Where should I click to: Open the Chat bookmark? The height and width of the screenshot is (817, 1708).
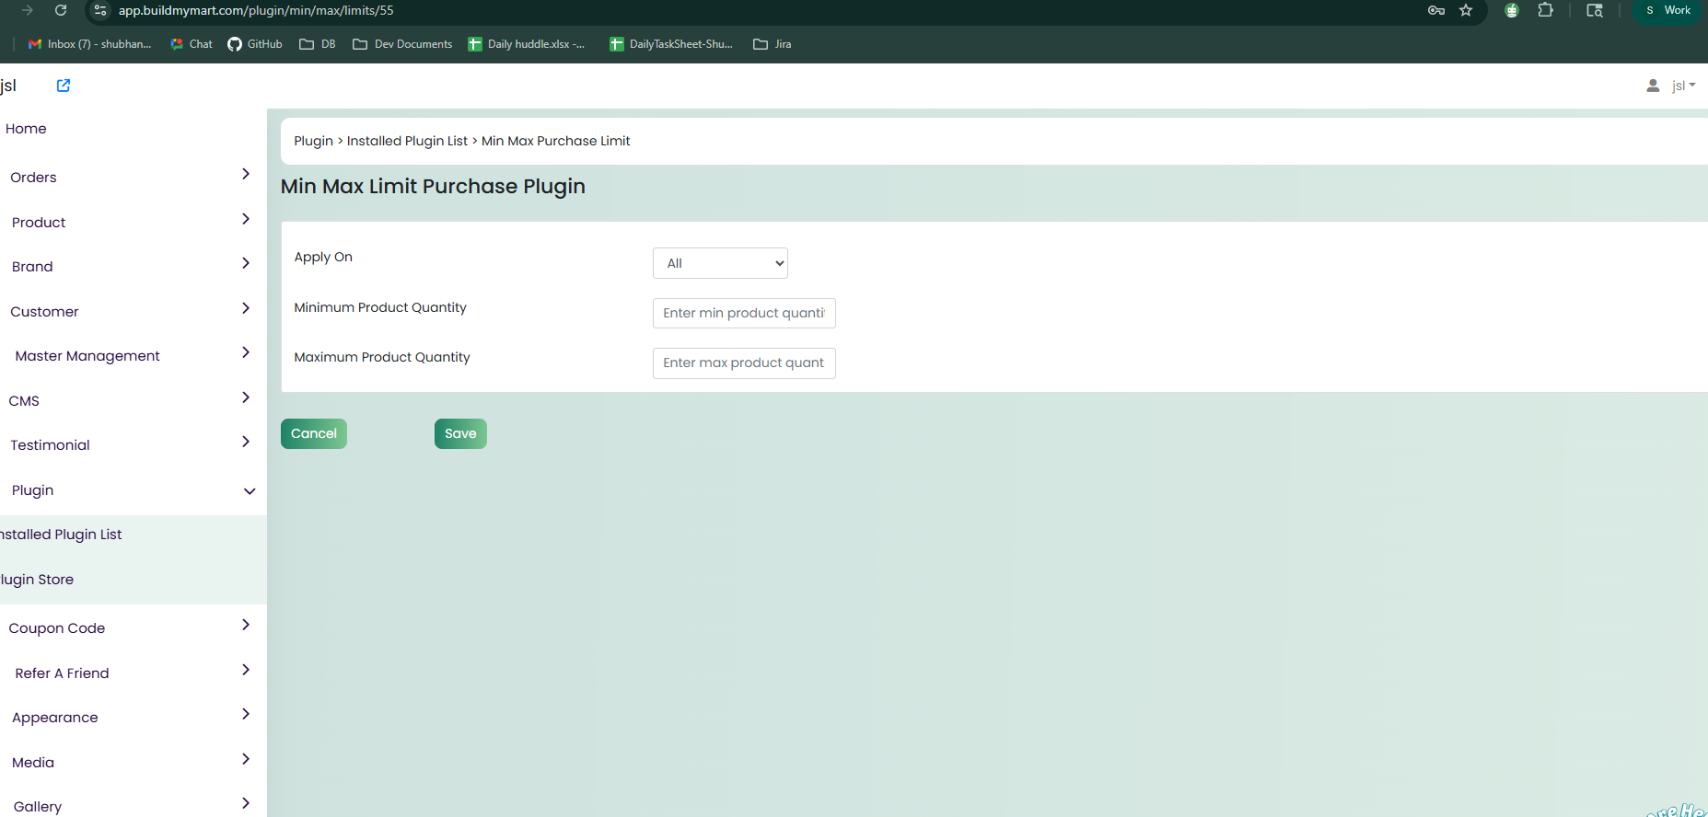(x=192, y=44)
